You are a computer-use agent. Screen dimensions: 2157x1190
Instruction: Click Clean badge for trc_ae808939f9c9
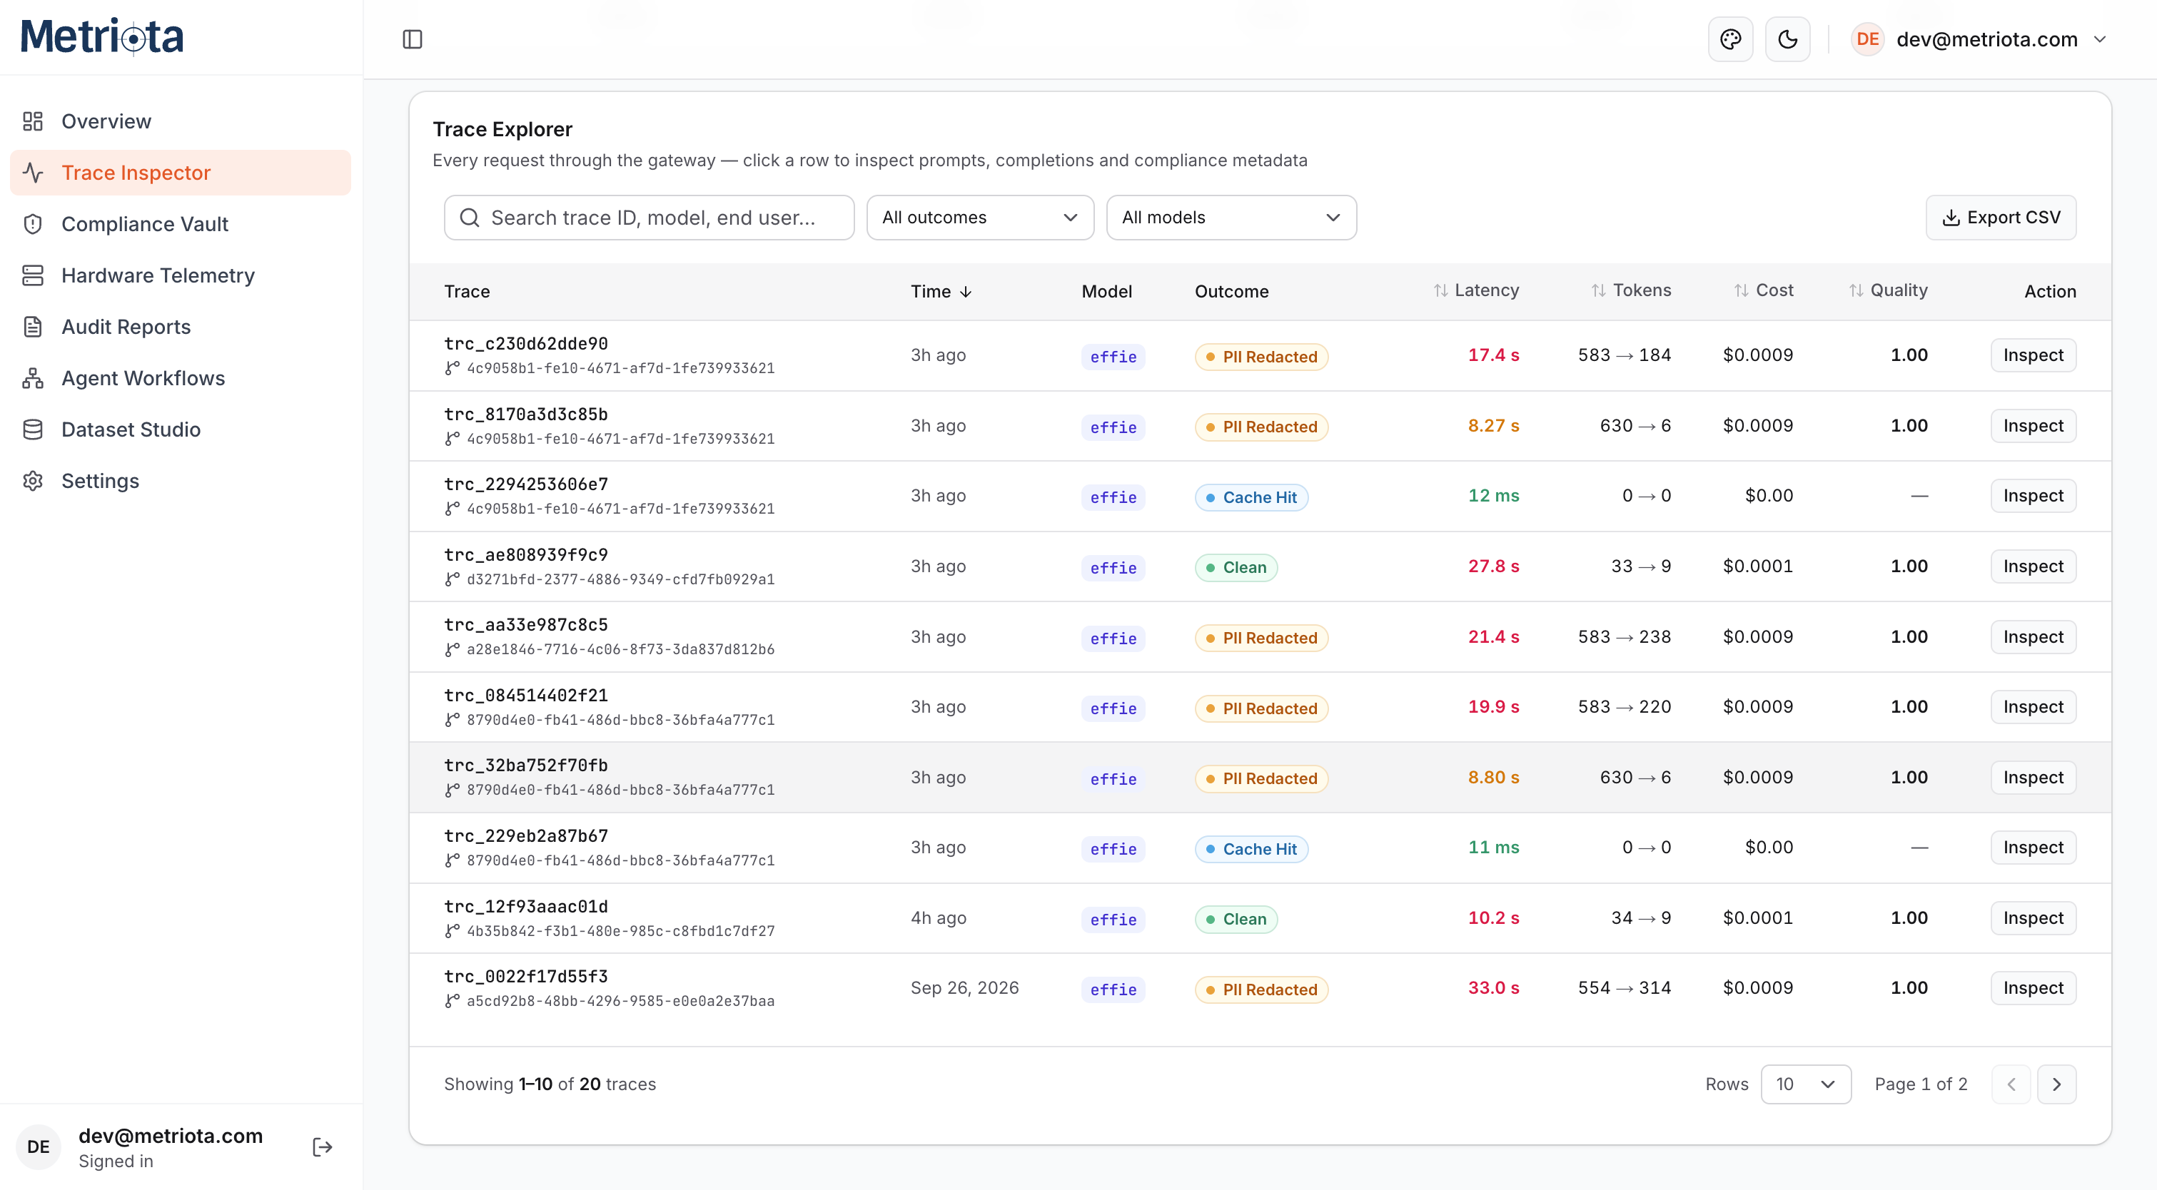coord(1236,568)
